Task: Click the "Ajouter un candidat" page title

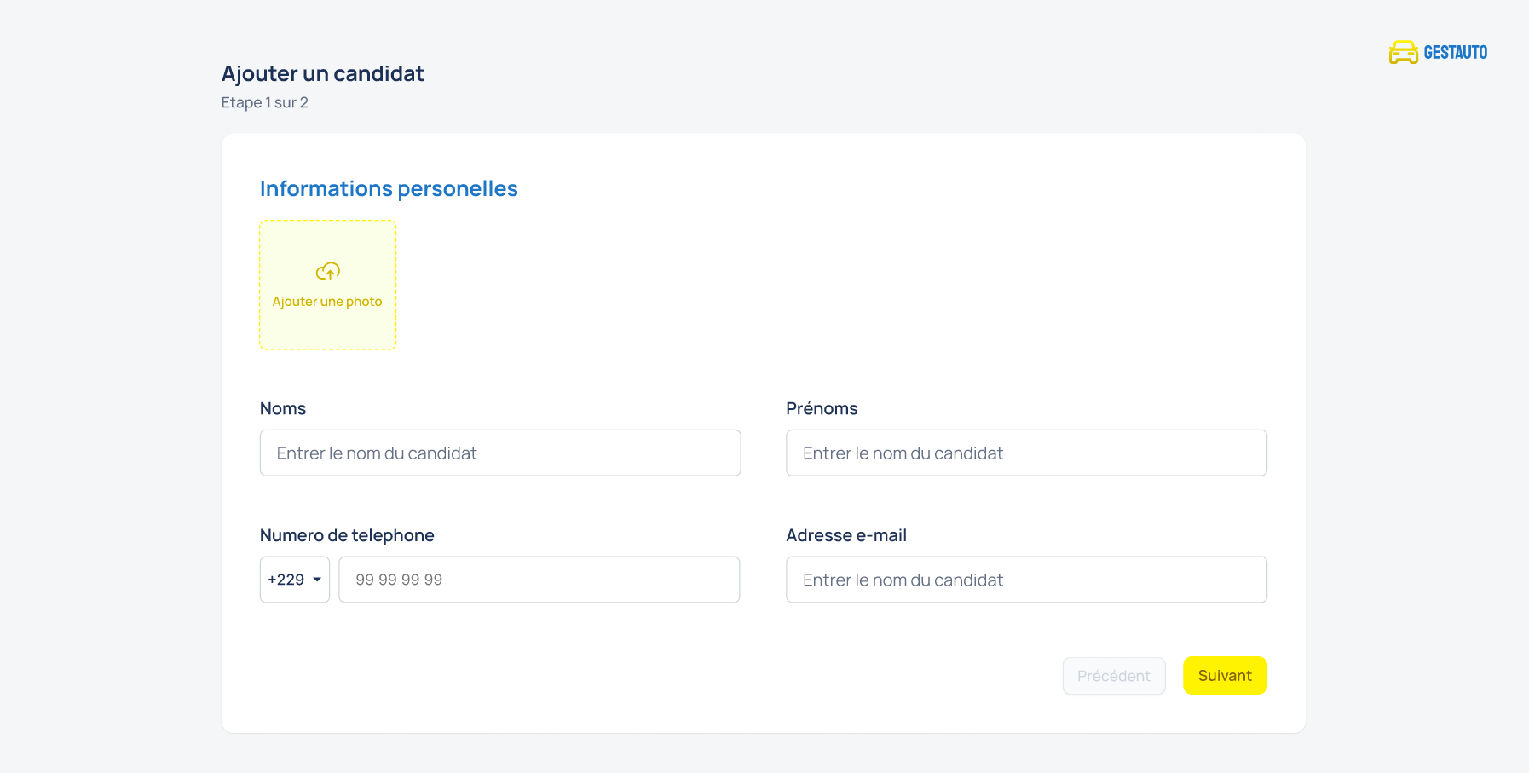Action: 322,73
